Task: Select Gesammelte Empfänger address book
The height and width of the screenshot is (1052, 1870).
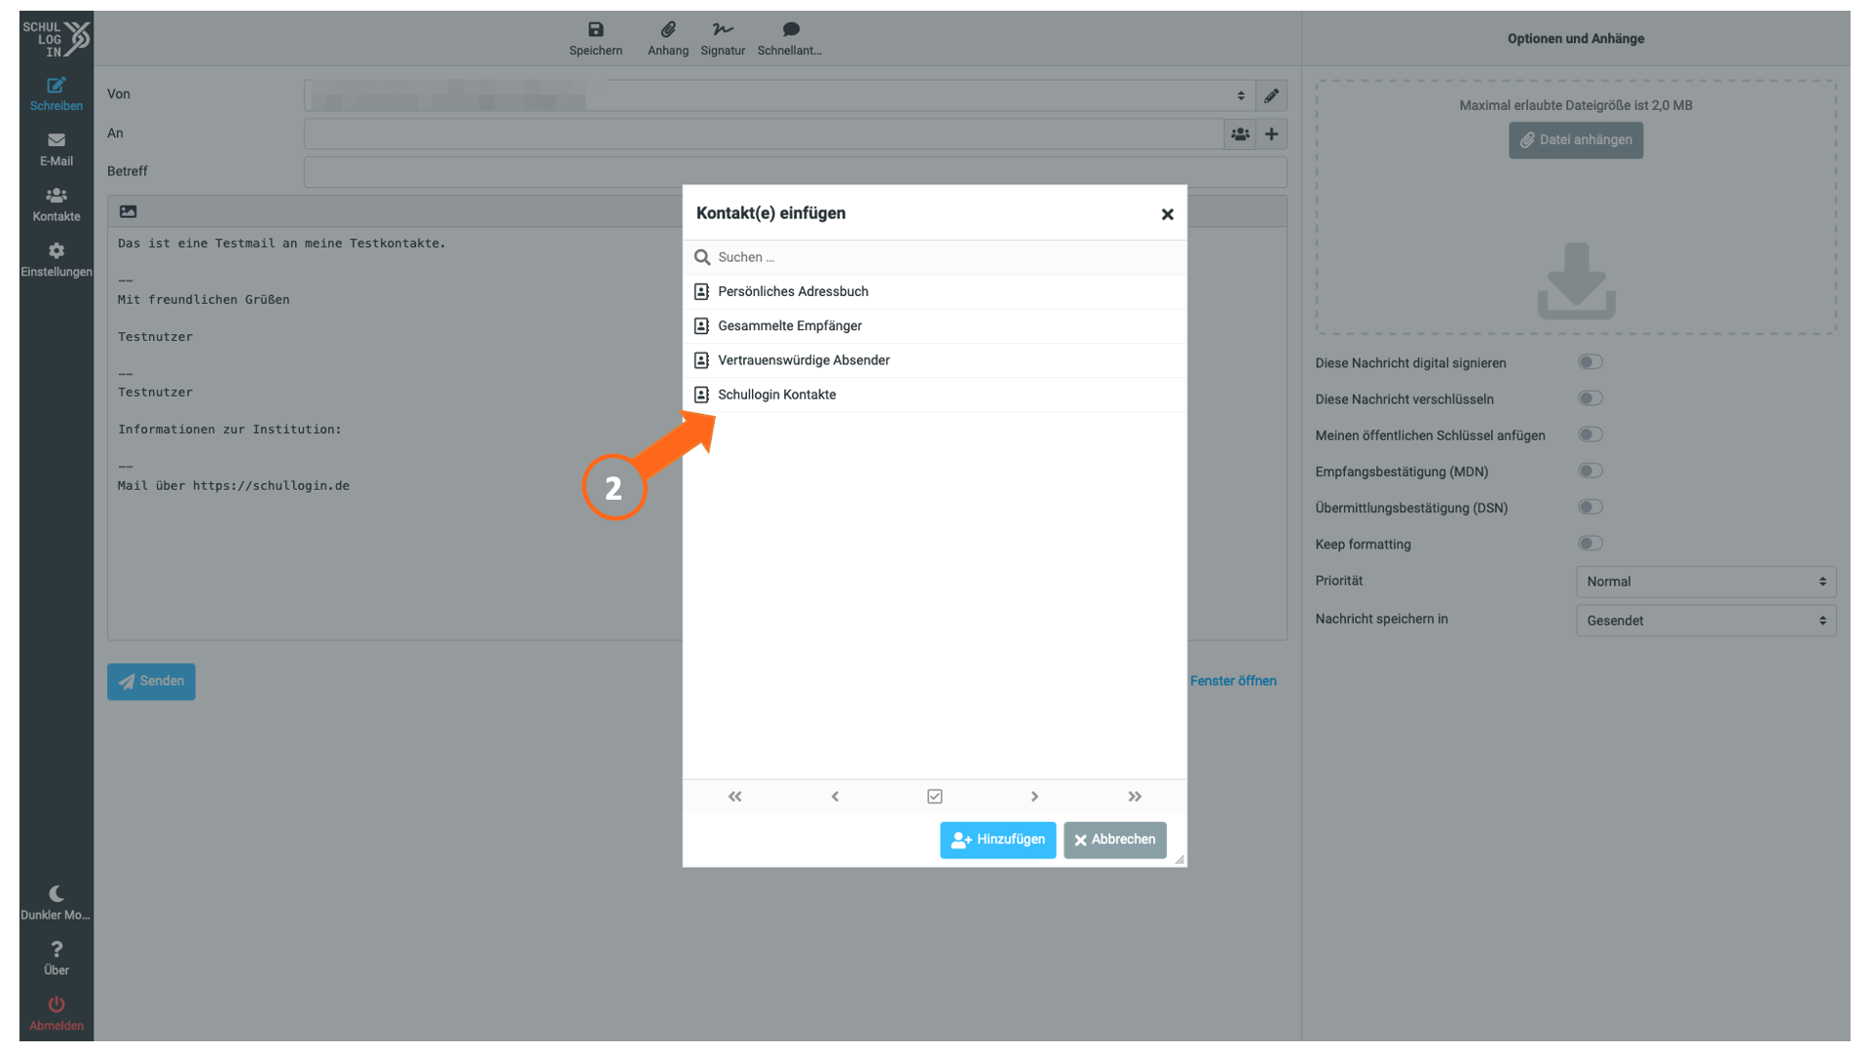Action: coord(934,326)
